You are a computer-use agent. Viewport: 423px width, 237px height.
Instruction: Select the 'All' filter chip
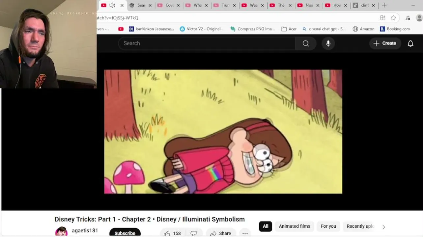coord(266,226)
